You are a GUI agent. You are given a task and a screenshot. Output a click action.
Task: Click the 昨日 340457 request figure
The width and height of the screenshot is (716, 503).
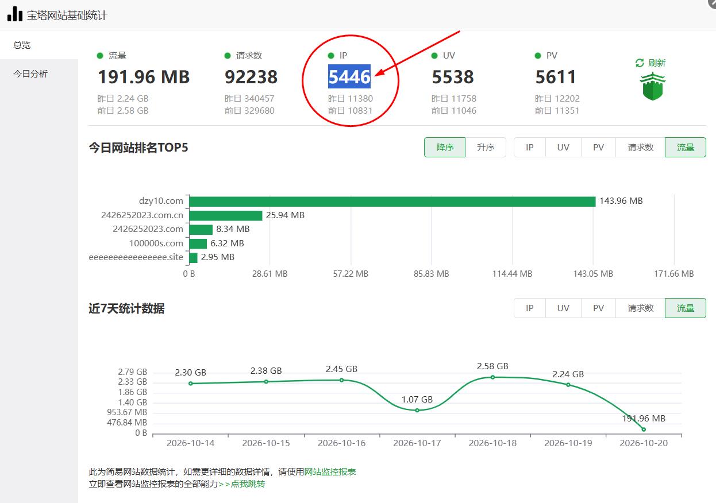pyautogui.click(x=249, y=98)
